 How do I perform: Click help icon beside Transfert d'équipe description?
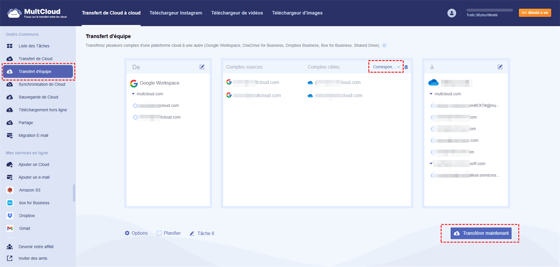pyautogui.click(x=384, y=46)
